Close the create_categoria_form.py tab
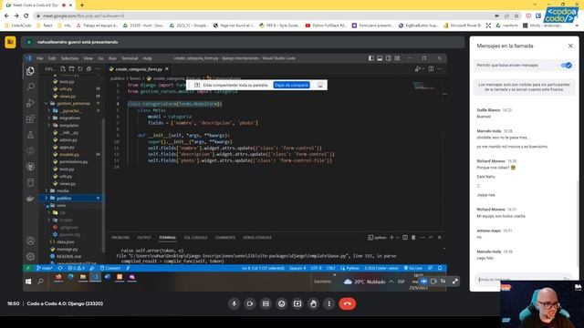 (x=167, y=69)
